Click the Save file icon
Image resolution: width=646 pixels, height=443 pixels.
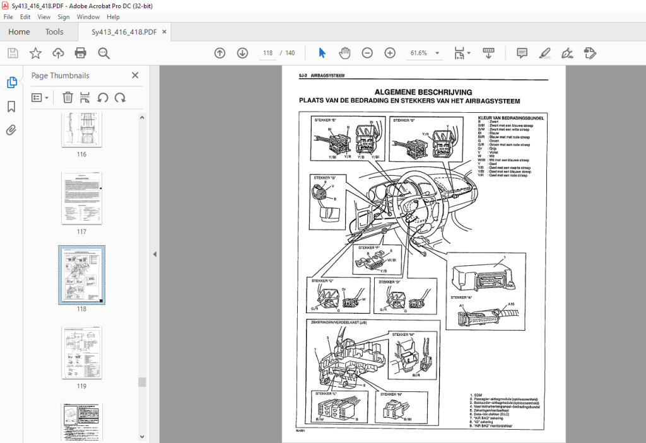pyautogui.click(x=13, y=53)
